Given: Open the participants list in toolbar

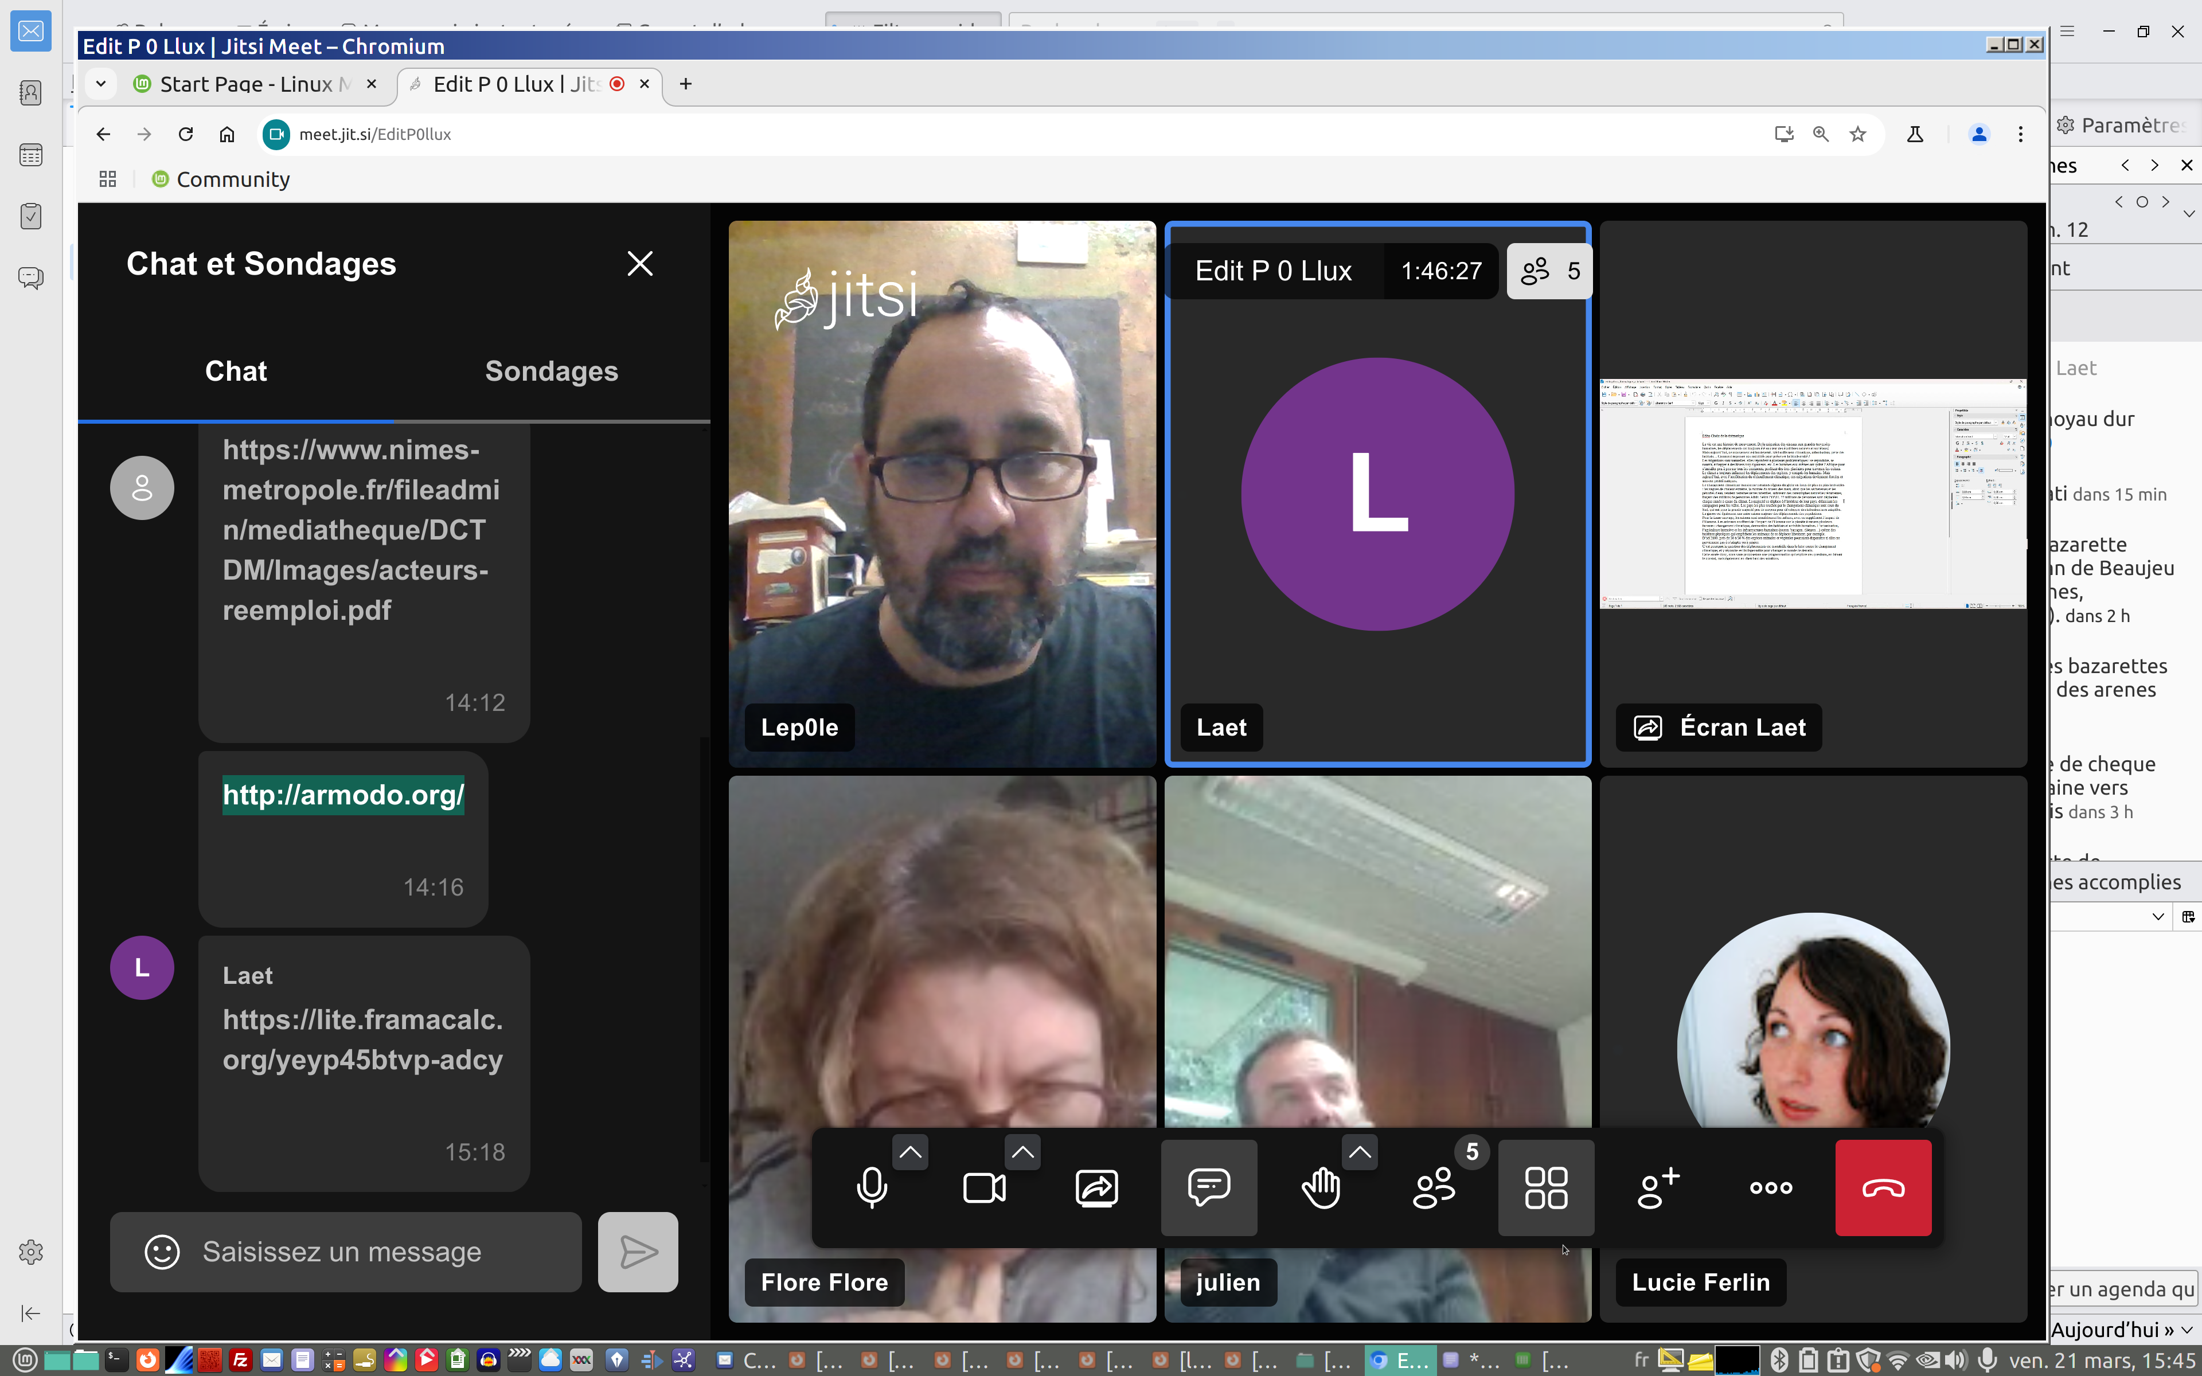Looking at the screenshot, I should click(1434, 1187).
